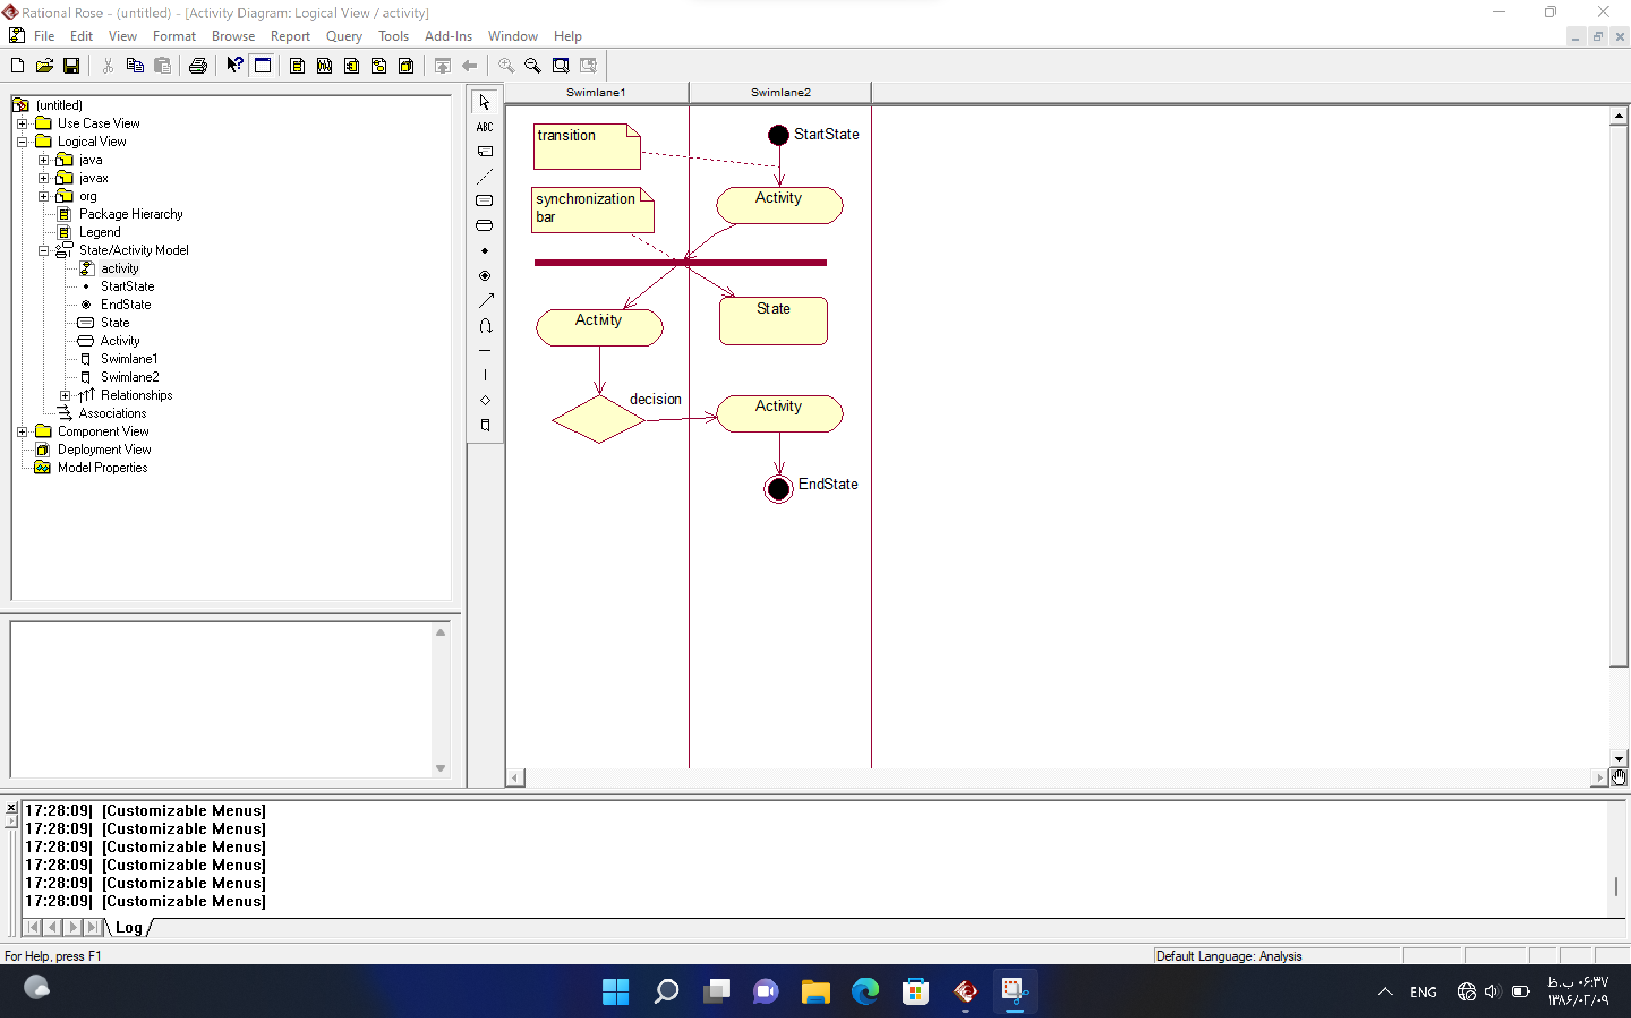The width and height of the screenshot is (1631, 1018).
Task: Click the Zoom In magnifier on the toolbar
Action: [506, 65]
